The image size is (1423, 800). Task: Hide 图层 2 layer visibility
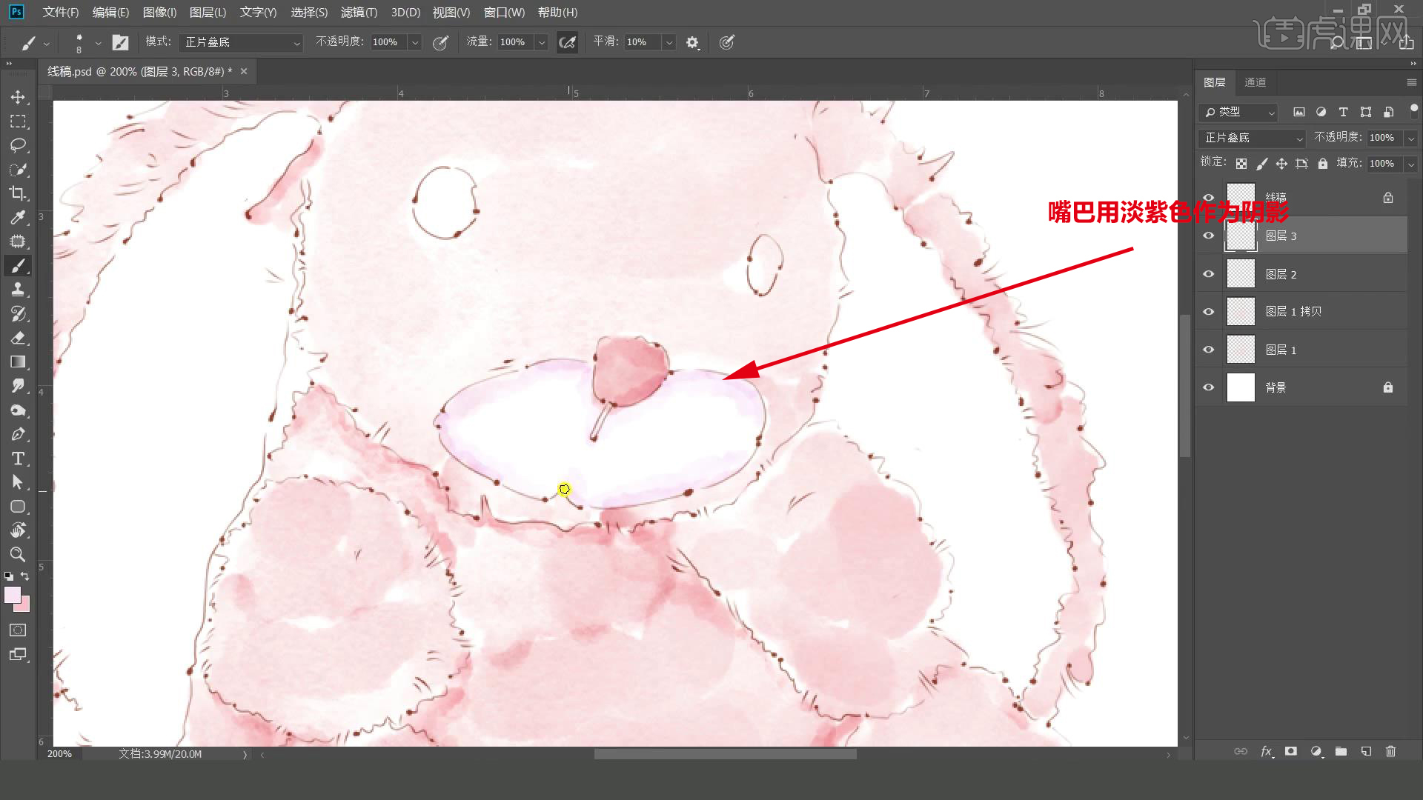point(1209,274)
